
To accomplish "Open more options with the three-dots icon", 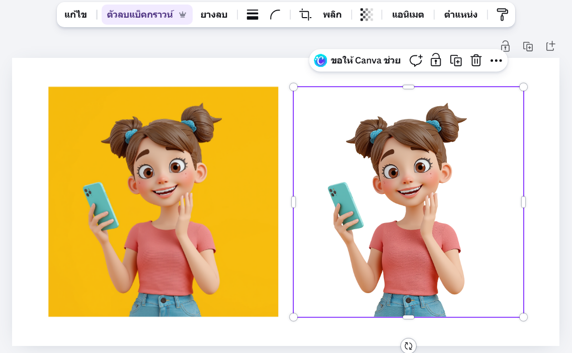I will tap(496, 60).
